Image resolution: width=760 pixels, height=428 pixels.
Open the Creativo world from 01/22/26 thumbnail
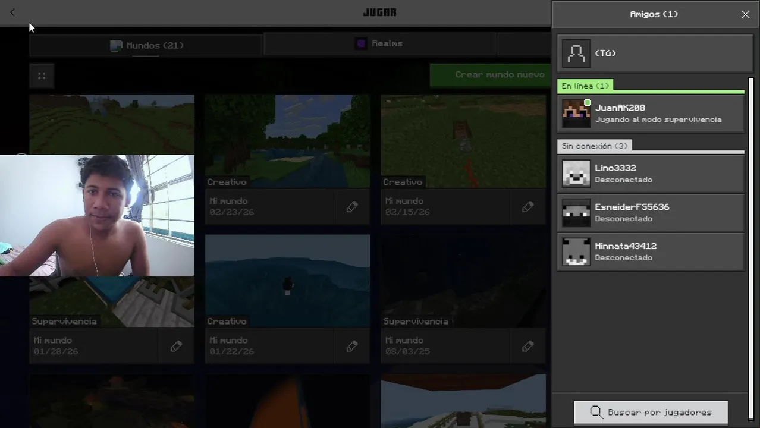coord(287,281)
